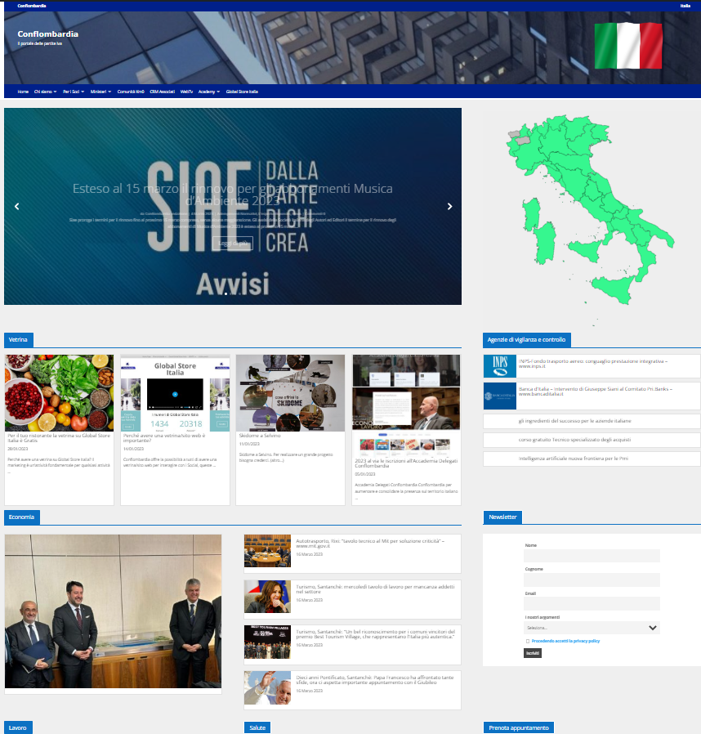This screenshot has height=734, width=701.
Task: Submit the newsletter form with Iscriviti button
Action: (x=533, y=653)
